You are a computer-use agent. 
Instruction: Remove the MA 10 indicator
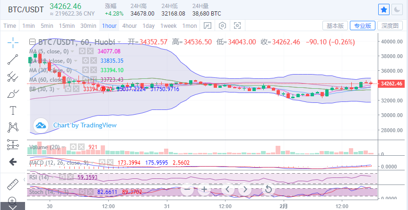[93, 61]
